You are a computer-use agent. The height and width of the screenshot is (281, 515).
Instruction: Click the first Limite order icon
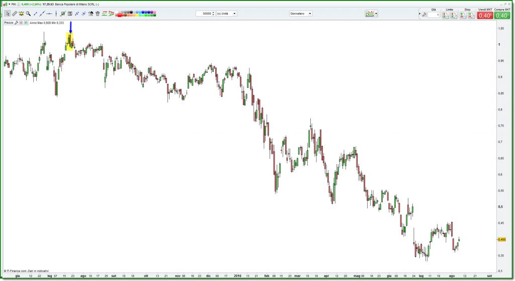point(446,15)
